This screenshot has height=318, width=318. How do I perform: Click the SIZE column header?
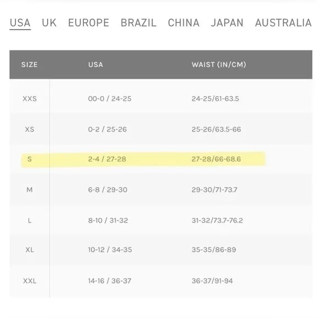[30, 65]
